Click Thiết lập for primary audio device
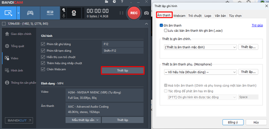 (x=248, y=47)
